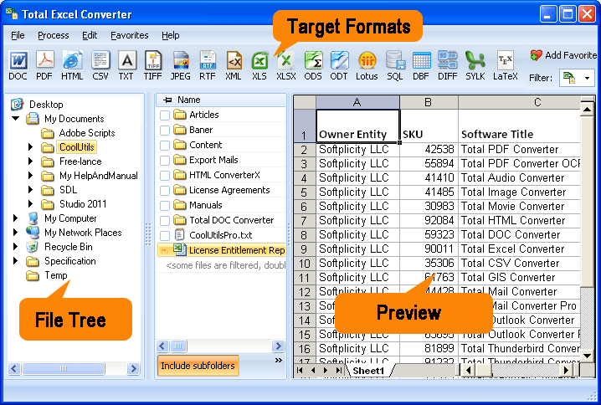This screenshot has height=405, width=601.
Task: Choose Lotus as target format
Action: (367, 65)
